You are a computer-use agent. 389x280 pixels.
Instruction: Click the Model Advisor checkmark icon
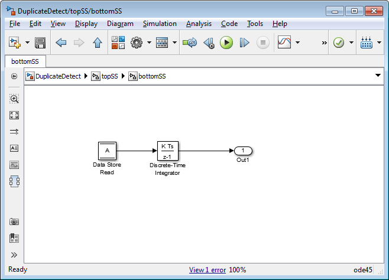[x=339, y=43]
